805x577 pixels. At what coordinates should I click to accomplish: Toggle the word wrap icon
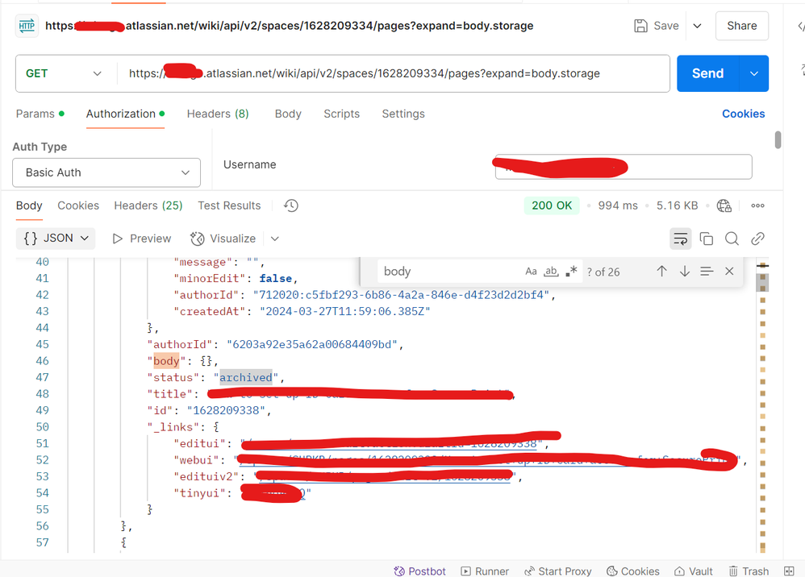[x=681, y=239]
